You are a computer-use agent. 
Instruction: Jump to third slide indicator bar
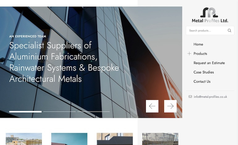93,112
